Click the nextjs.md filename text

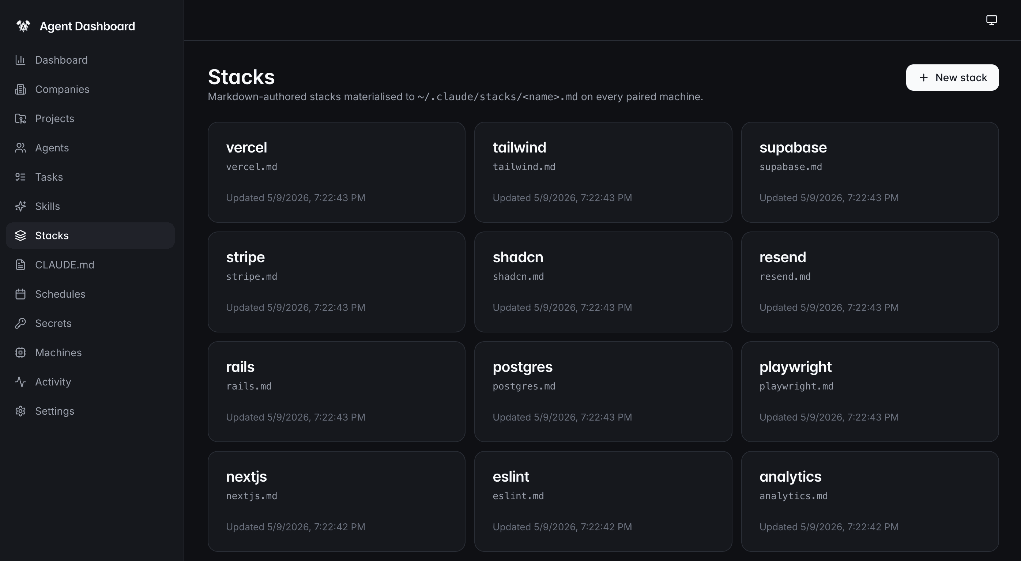(x=251, y=496)
